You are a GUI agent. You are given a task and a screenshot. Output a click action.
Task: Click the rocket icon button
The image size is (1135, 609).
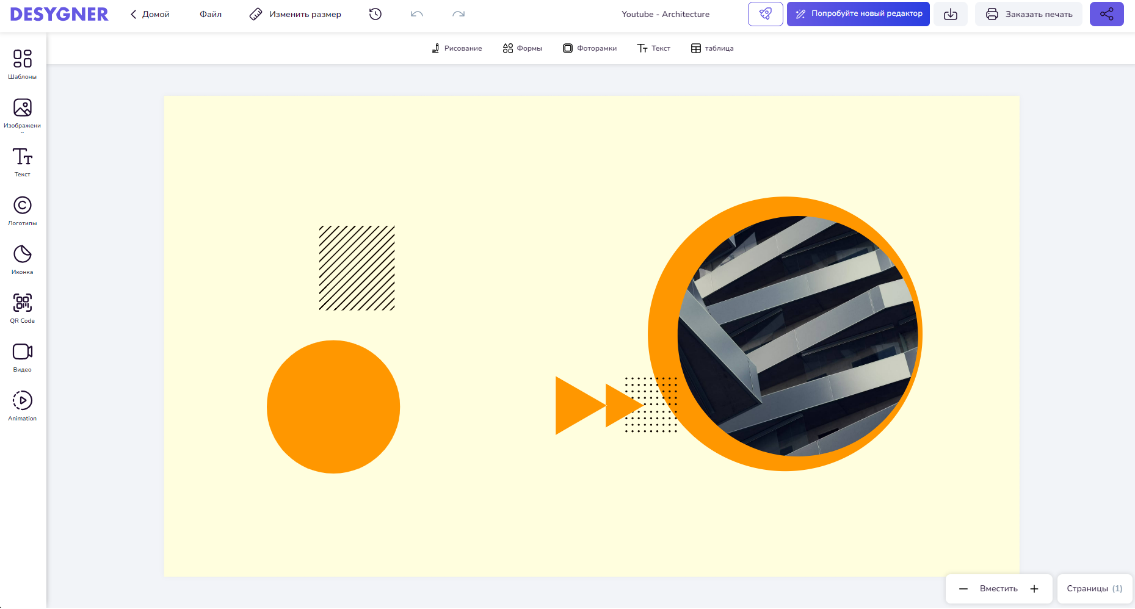(766, 14)
